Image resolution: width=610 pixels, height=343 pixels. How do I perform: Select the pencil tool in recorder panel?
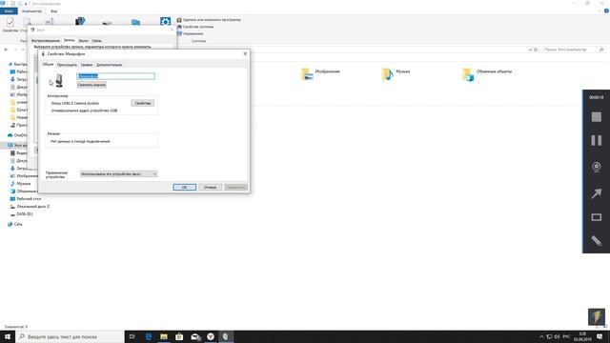[596, 241]
